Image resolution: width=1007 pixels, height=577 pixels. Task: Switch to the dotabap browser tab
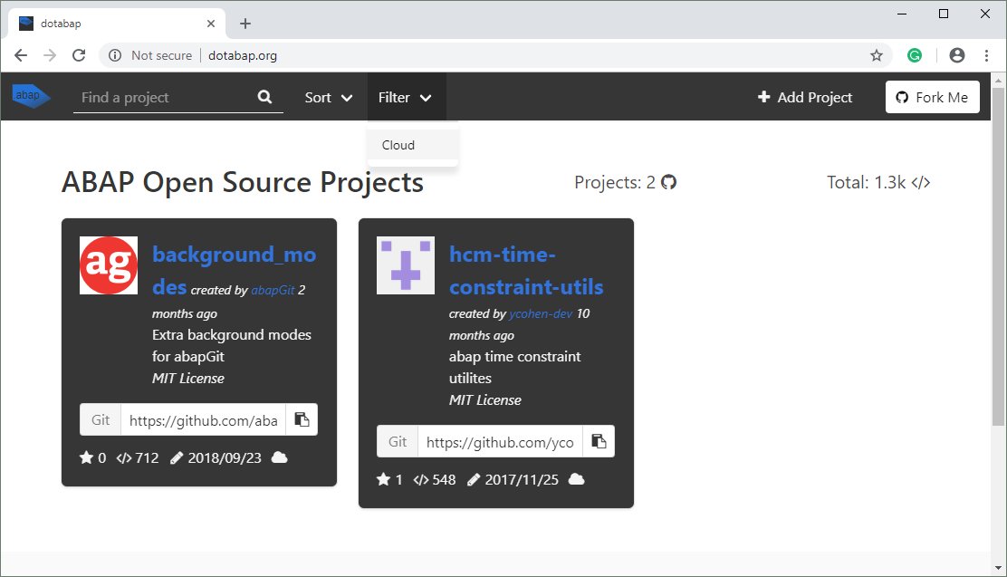pyautogui.click(x=117, y=24)
